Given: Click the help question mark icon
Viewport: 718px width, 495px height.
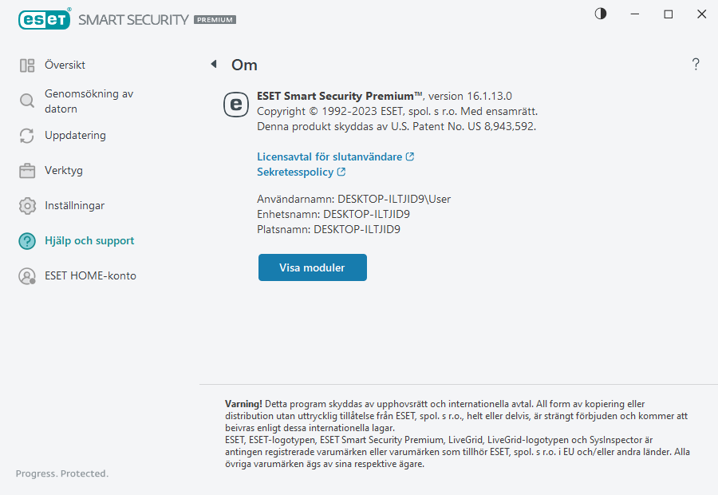Looking at the screenshot, I should click(x=696, y=65).
